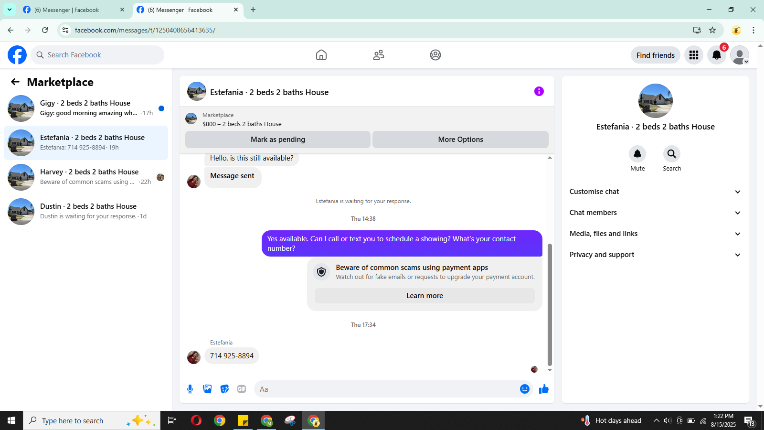Expand the Chat members section
Screen dimensions: 764x430
coord(656,213)
